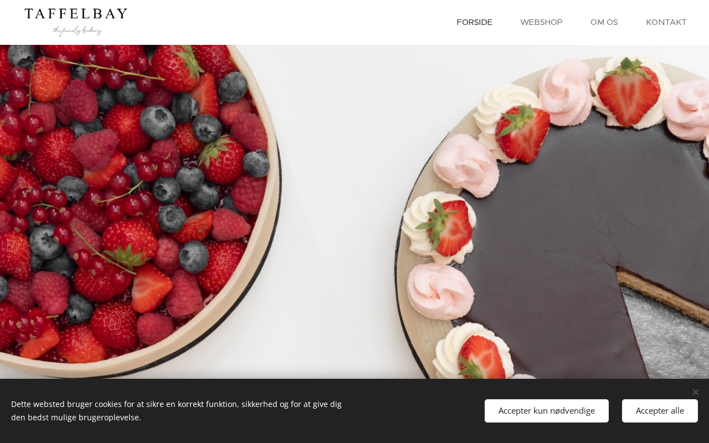Accept all cookies with Accepter alle
709x443 pixels.
coord(660,411)
